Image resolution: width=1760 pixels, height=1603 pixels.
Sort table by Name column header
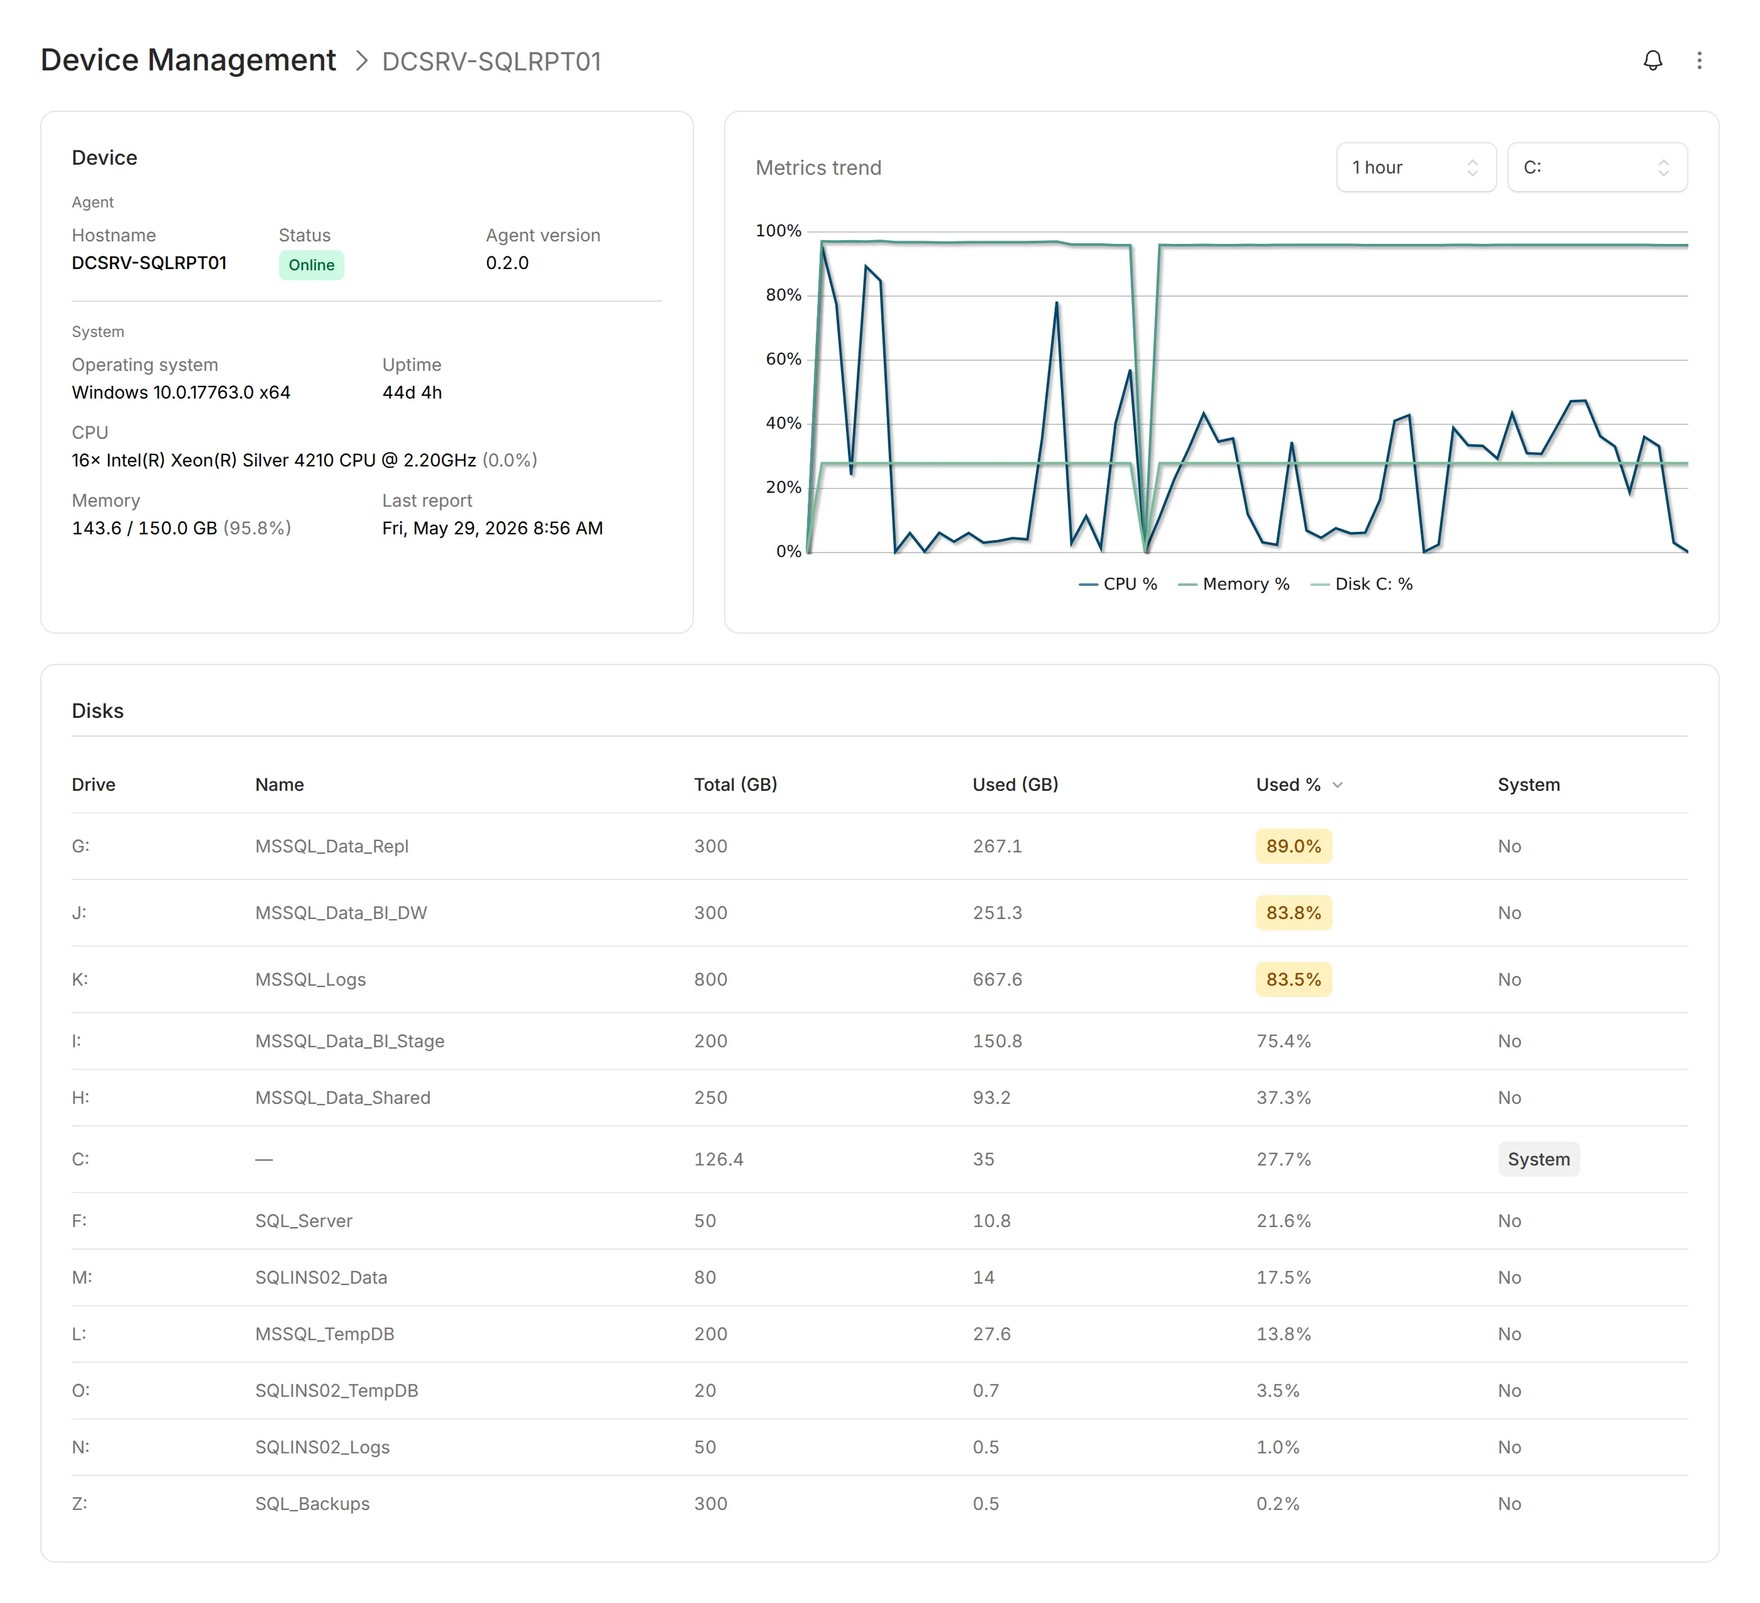click(x=279, y=785)
